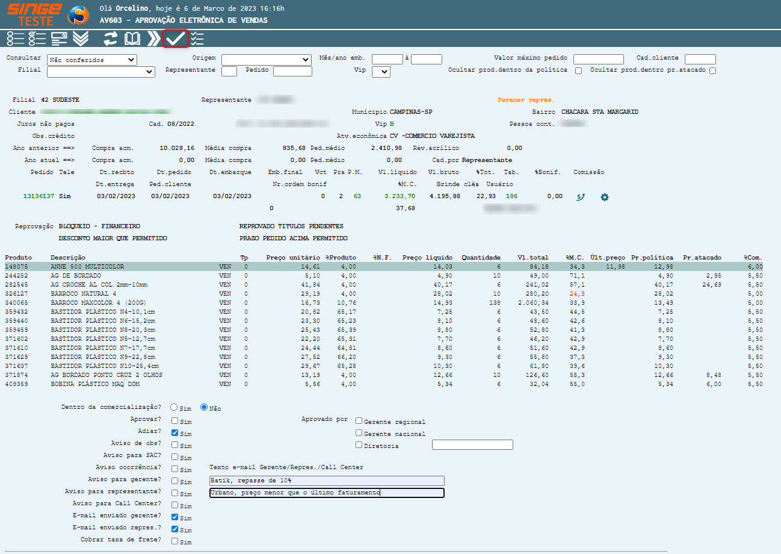Click the Parecer repres. link
Image resolution: width=781 pixels, height=554 pixels.
[526, 100]
